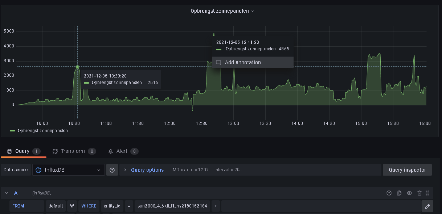Open the data source help icon
The width and height of the screenshot is (442, 214).
[x=112, y=170]
